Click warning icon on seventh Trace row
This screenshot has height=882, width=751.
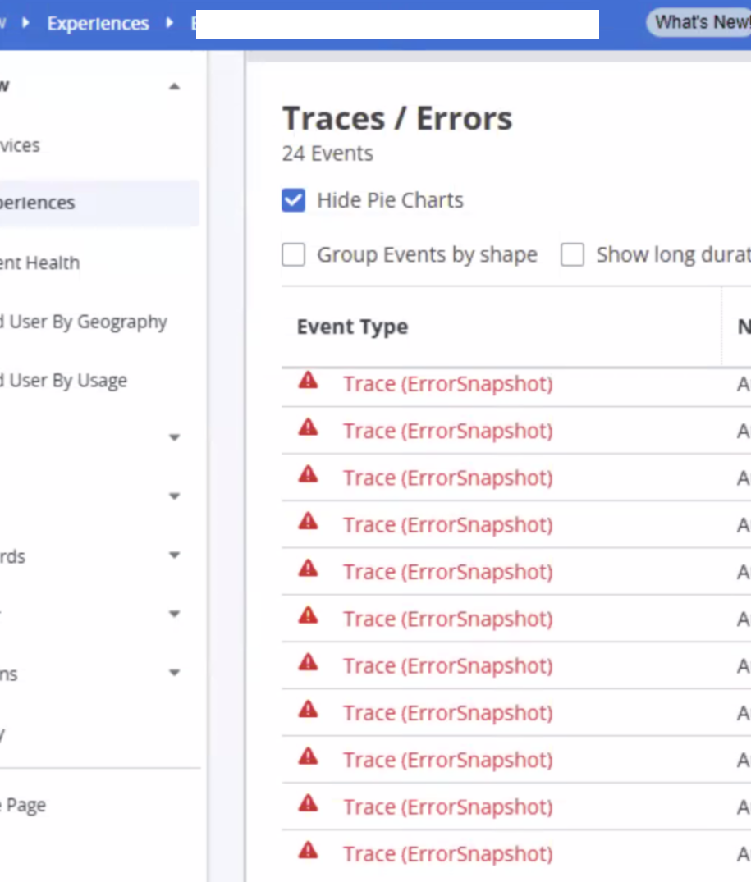(x=308, y=661)
